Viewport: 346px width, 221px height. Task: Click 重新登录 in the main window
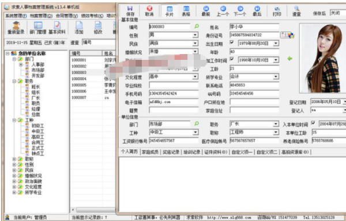16,28
